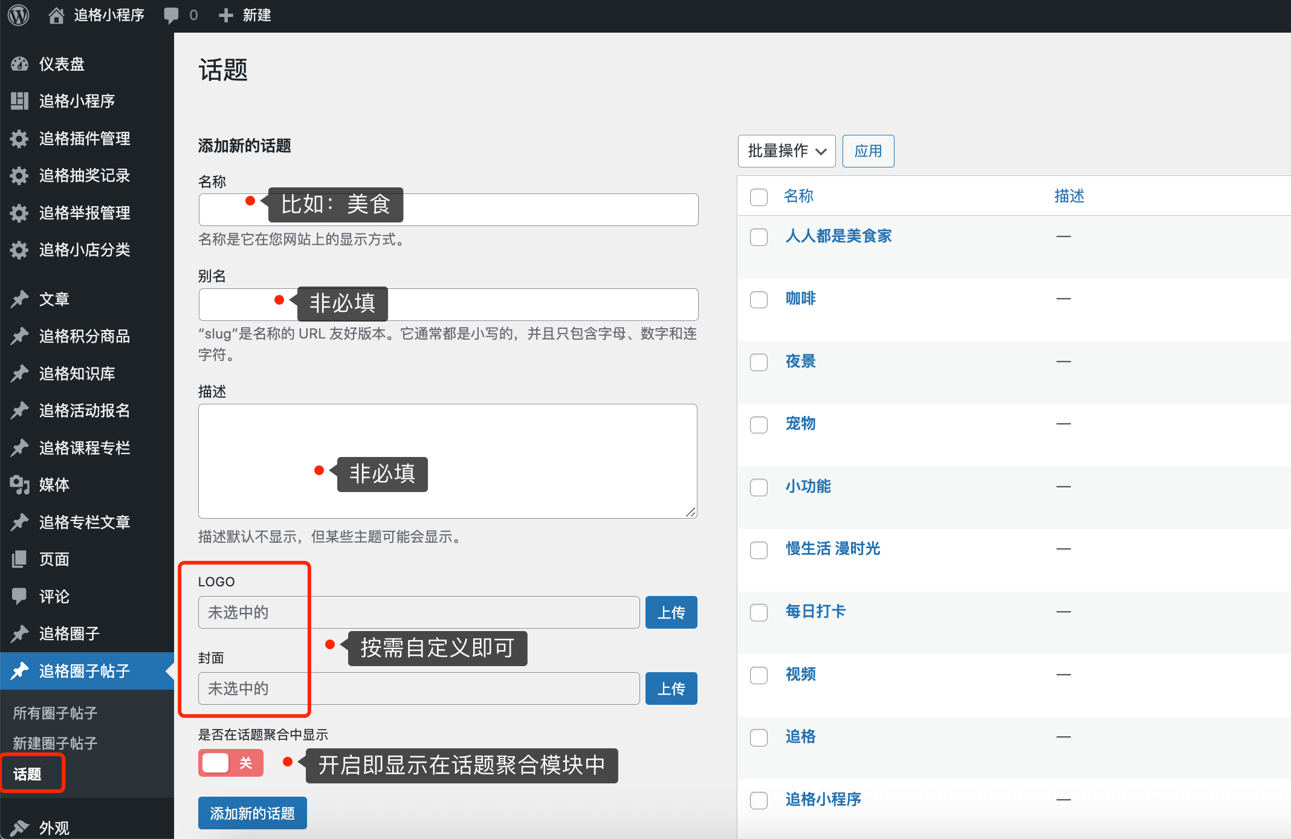
Task: Click 上传 button for 封面
Action: point(671,688)
